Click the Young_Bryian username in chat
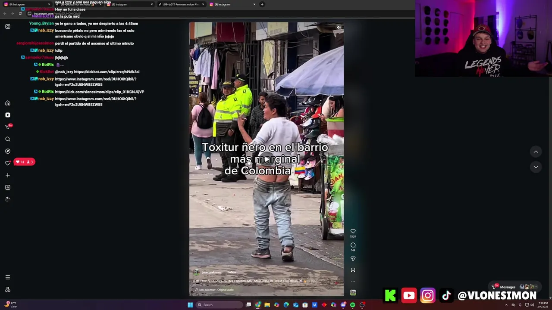This screenshot has width=552, height=310. coord(41,24)
